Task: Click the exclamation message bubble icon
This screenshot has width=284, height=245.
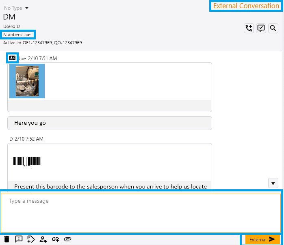Action: point(19,239)
